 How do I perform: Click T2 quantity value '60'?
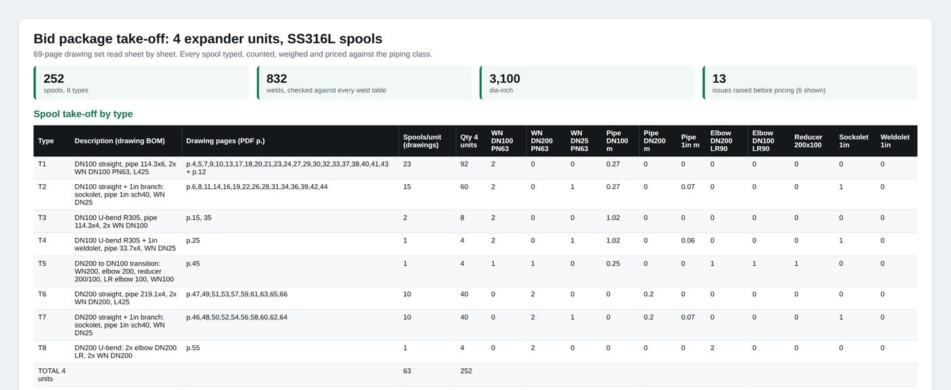click(464, 186)
